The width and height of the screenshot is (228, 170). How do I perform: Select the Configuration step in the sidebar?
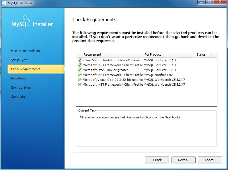(x=21, y=87)
